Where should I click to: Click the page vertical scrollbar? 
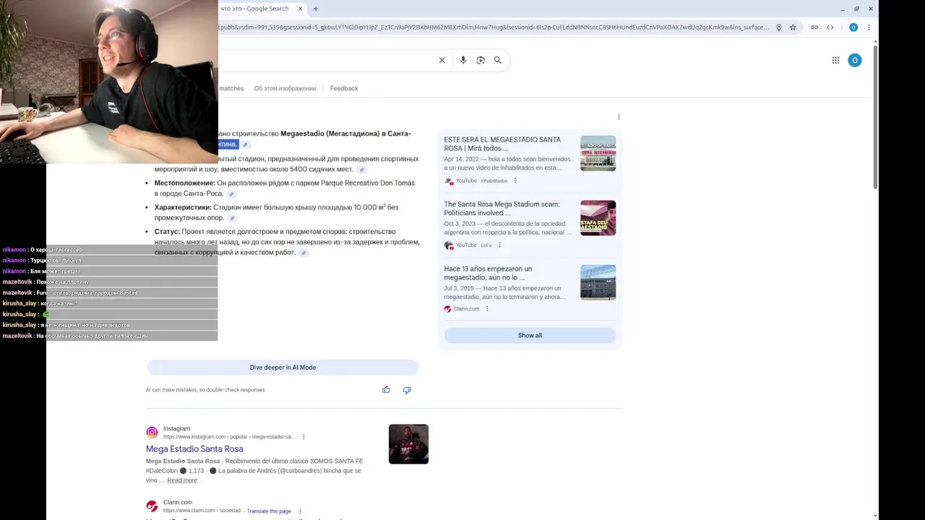point(875,116)
